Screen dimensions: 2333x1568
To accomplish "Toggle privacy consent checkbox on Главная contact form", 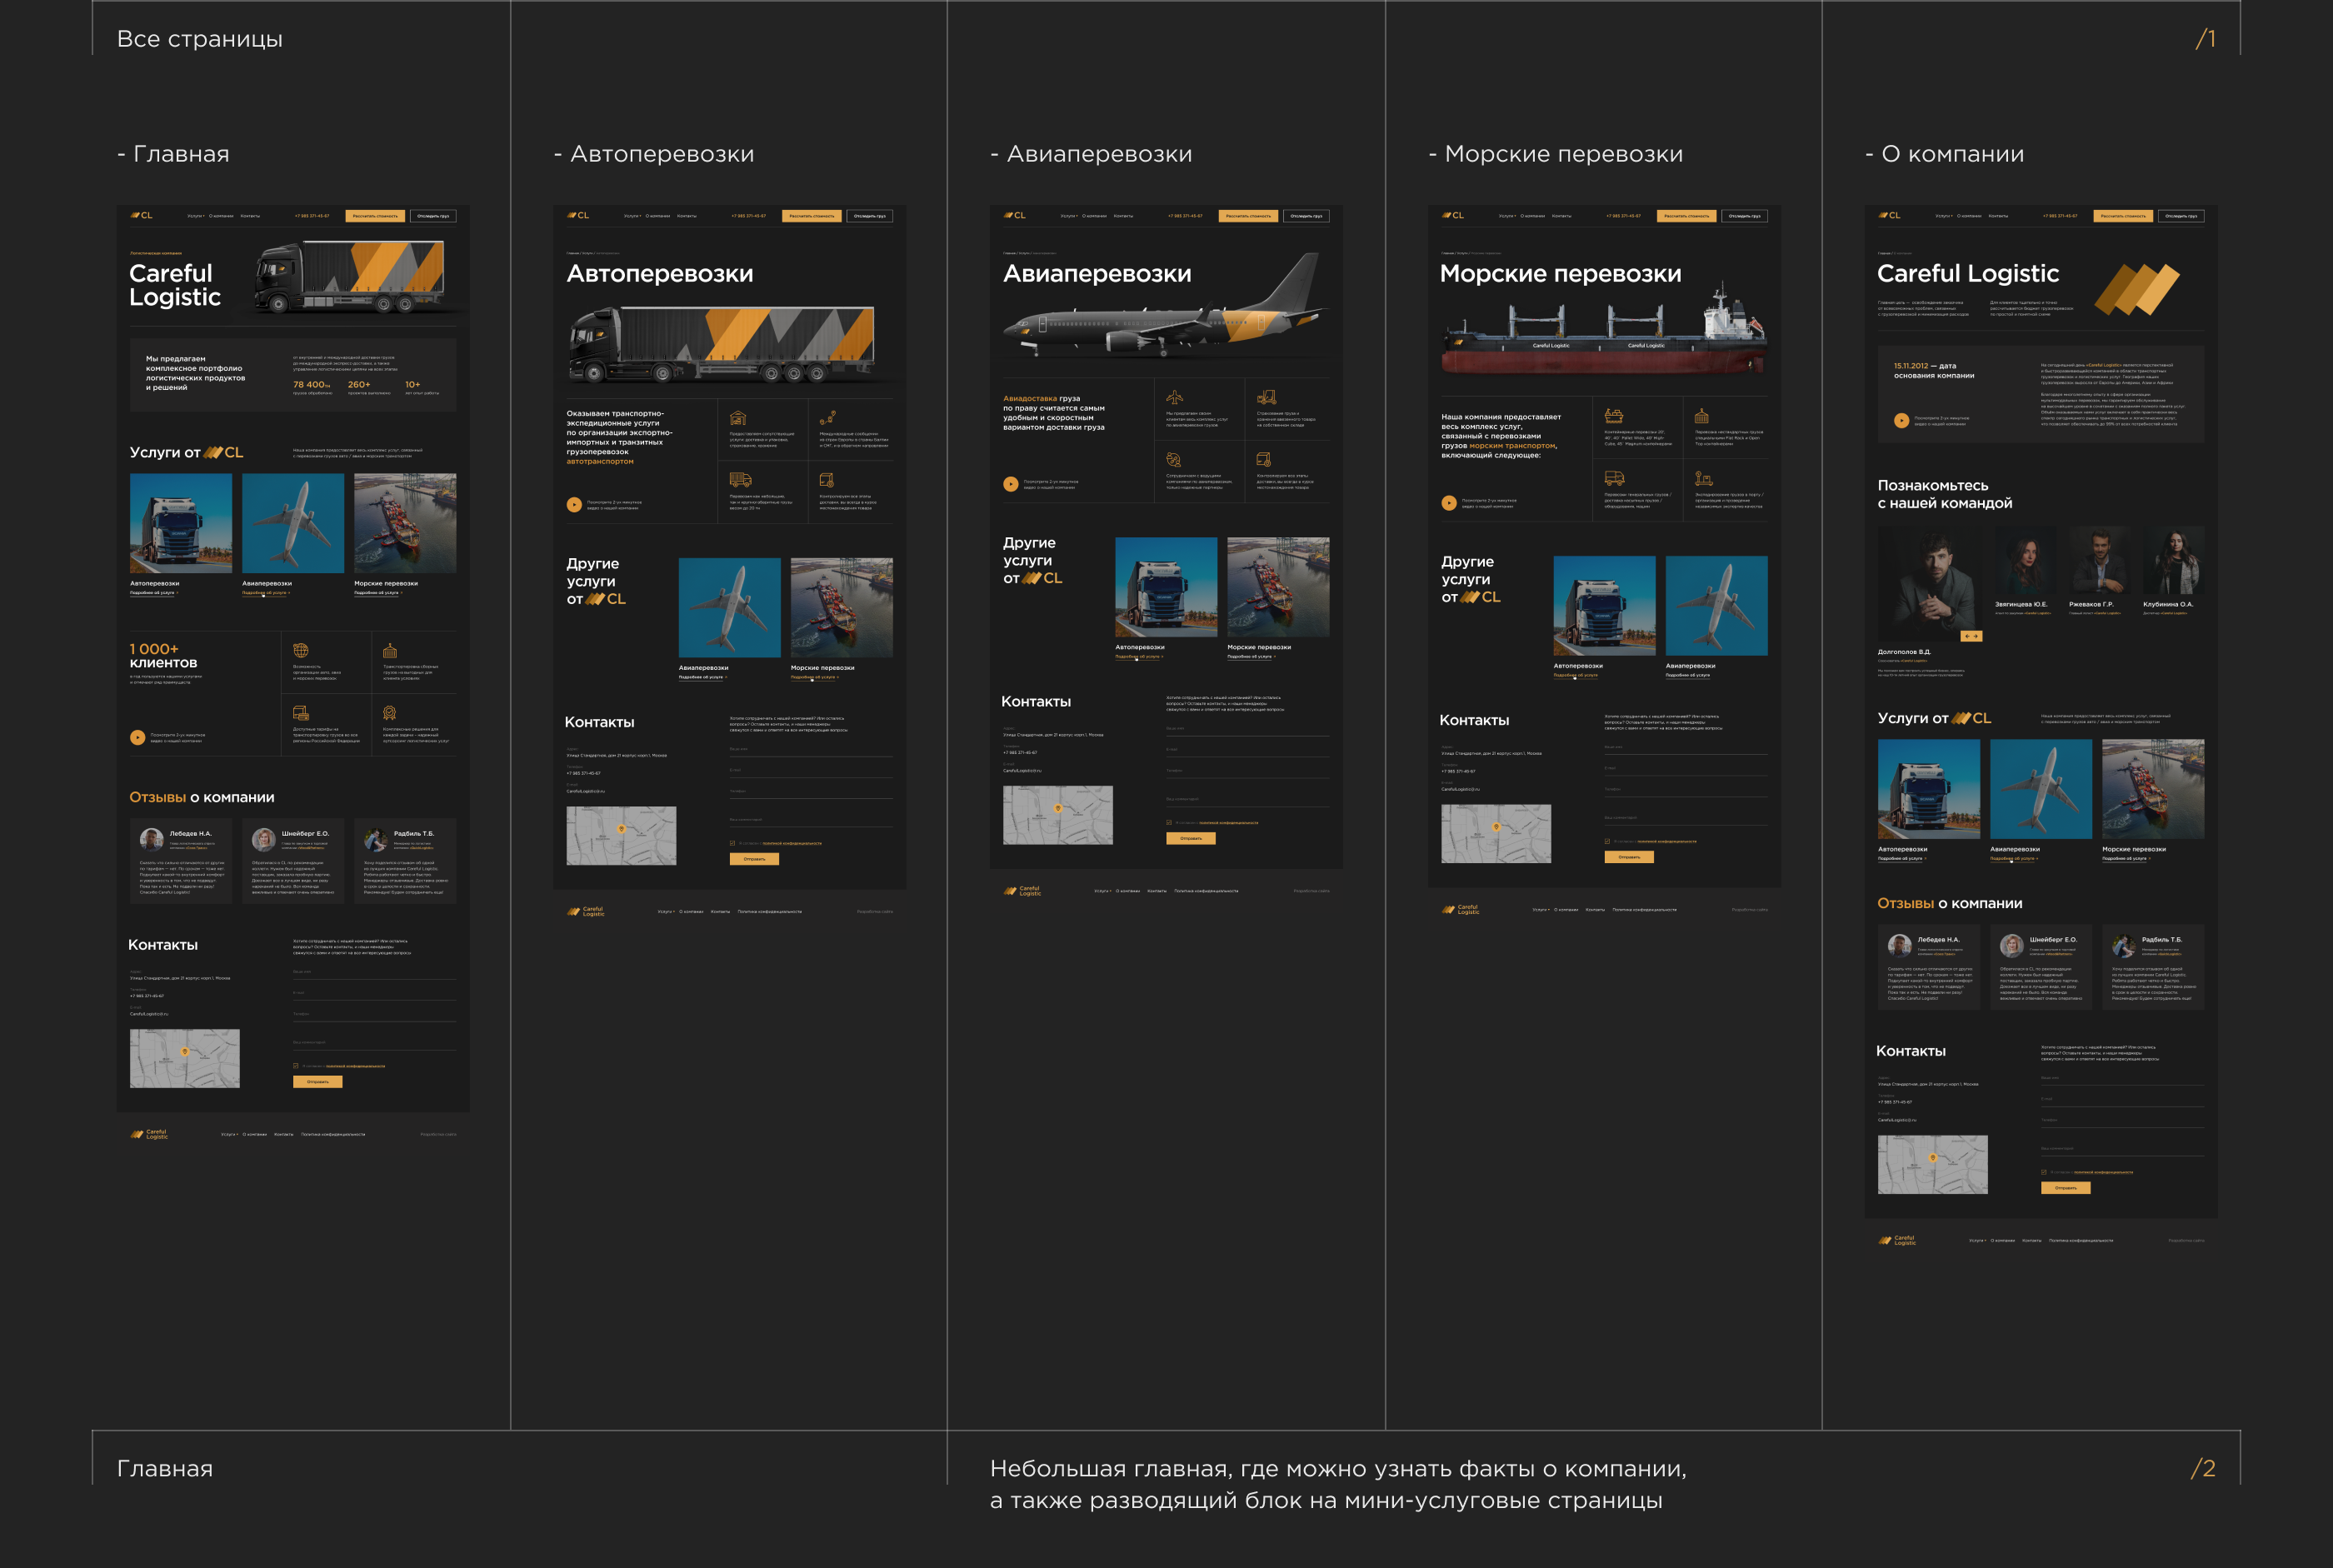I will point(296,1066).
